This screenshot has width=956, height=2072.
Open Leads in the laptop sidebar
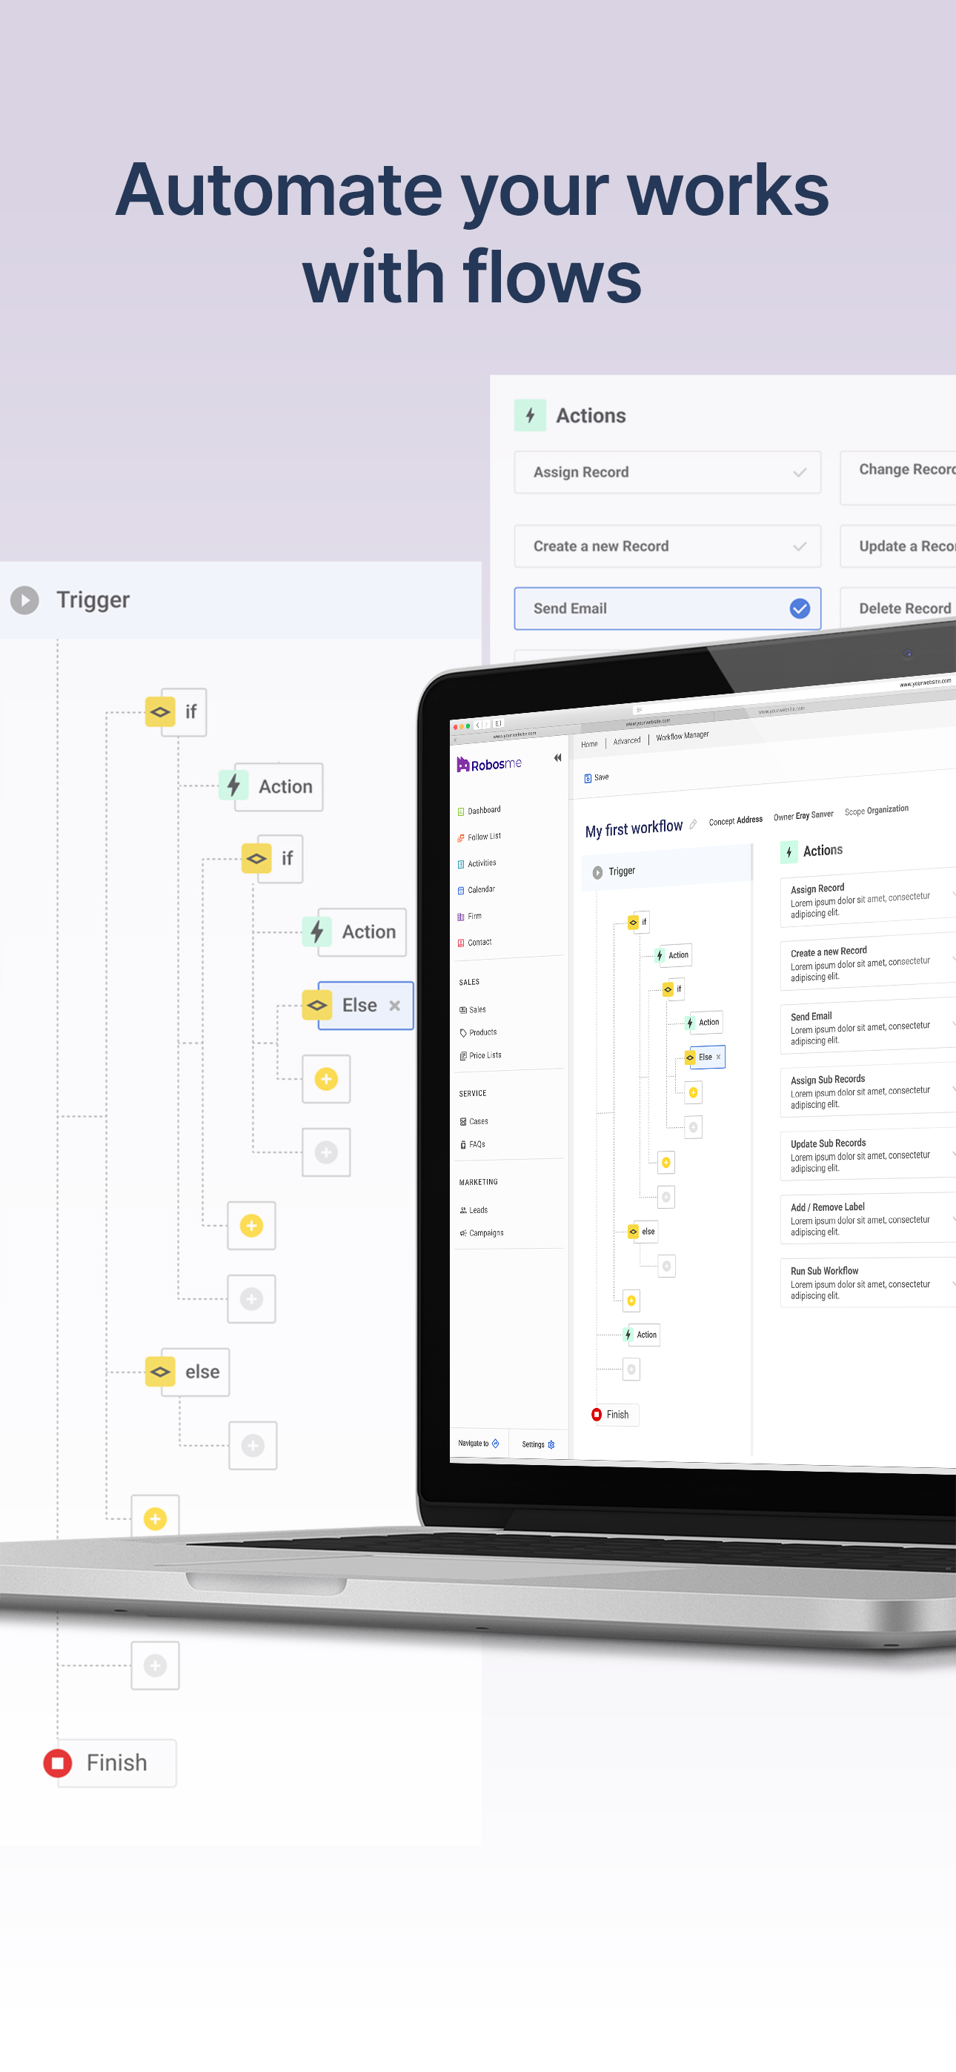pyautogui.click(x=474, y=1209)
